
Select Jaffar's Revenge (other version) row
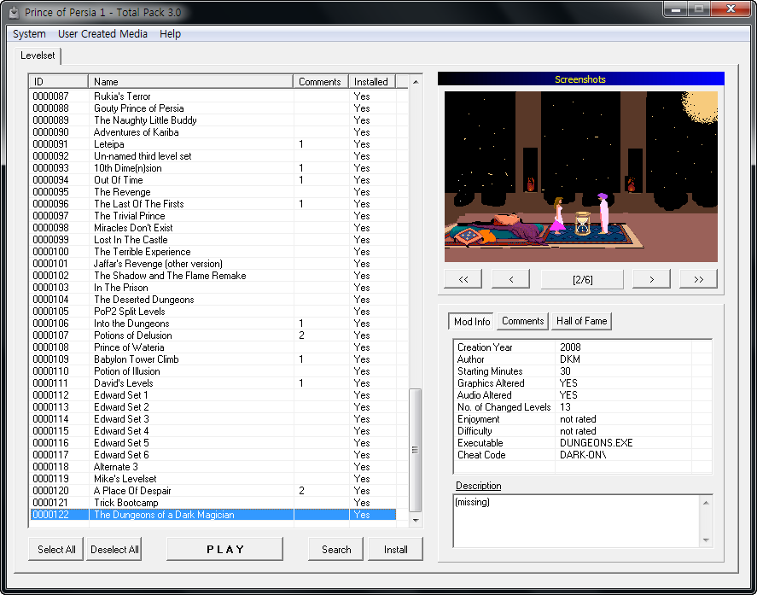click(x=213, y=264)
